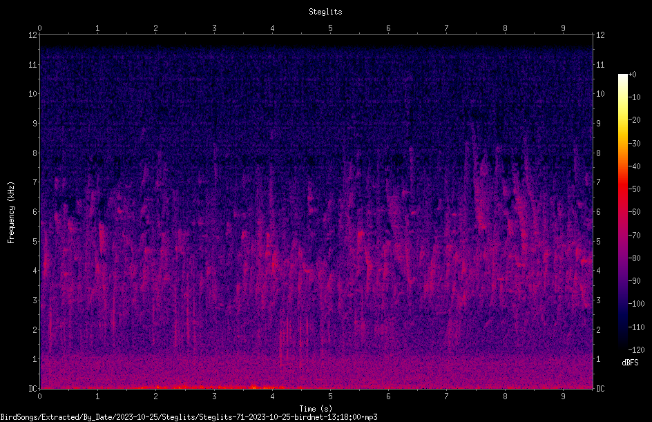The height and width of the screenshot is (422, 652).
Task: Click the file path text at the bottom
Action: click(x=189, y=417)
